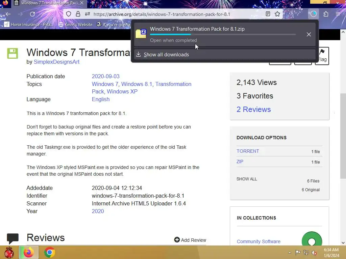Click the zip file icon in downloads panel
The height and width of the screenshot is (259, 346).
(141, 34)
